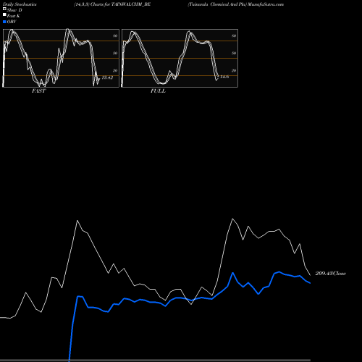The height and width of the screenshot is (362, 362).
Task: Click the 'Fast K' legend text
Action: (x=14, y=16)
